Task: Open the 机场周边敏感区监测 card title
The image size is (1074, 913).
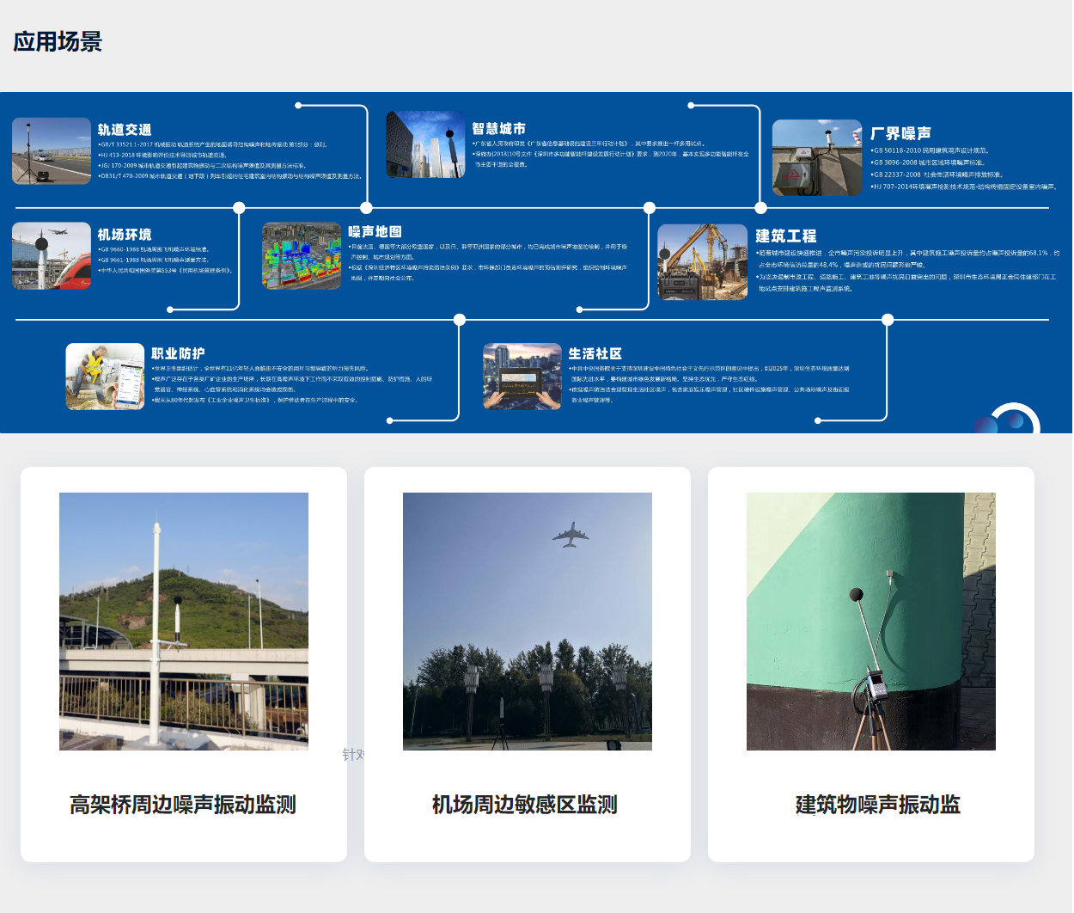Action: (525, 805)
